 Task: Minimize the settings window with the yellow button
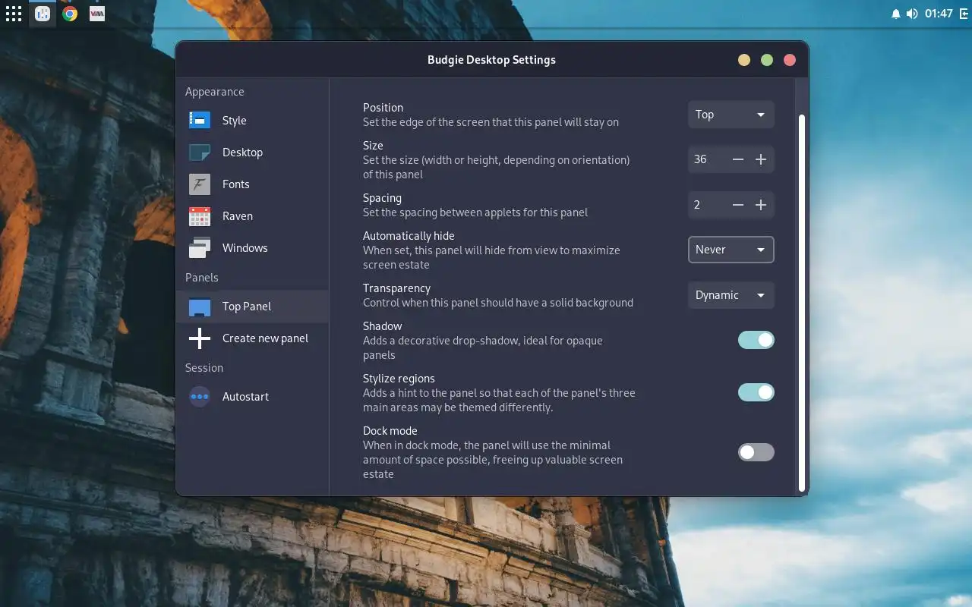pos(744,60)
